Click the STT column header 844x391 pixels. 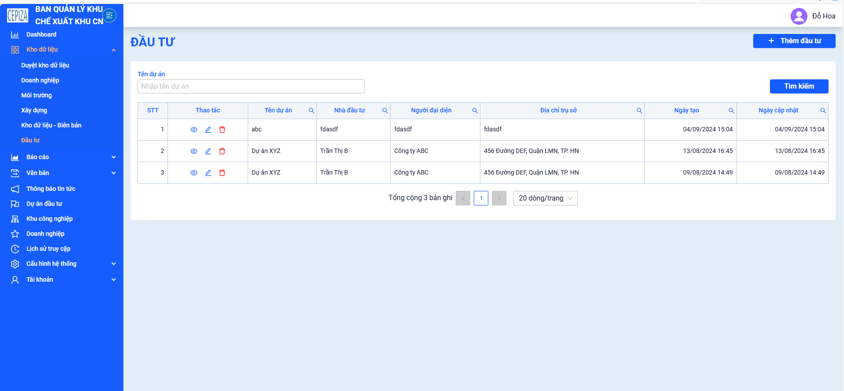[x=152, y=111]
